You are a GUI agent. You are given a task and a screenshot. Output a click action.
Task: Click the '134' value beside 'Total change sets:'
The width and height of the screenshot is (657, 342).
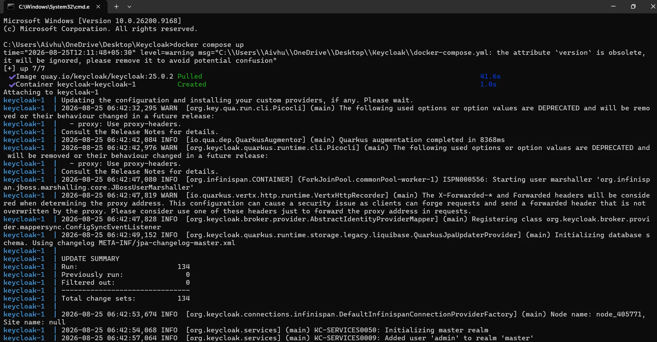pos(183,298)
